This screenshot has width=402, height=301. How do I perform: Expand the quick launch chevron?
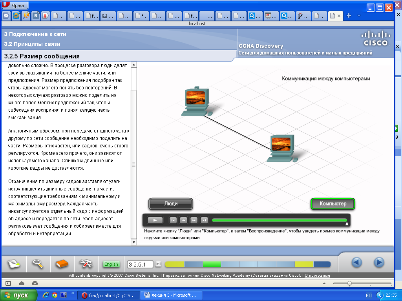73,293
